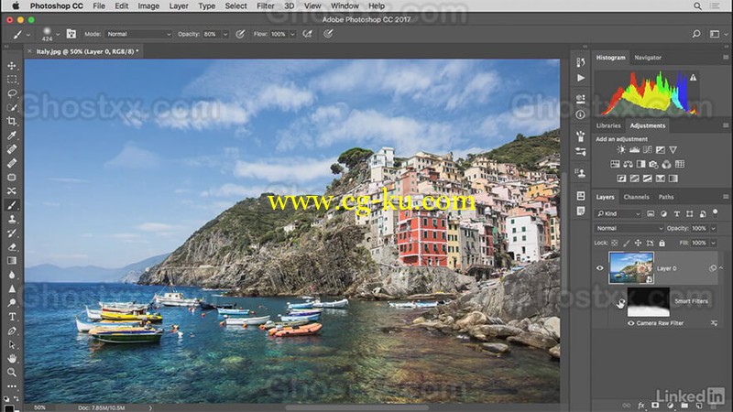Open macOS Spotlight search

[x=697, y=6]
